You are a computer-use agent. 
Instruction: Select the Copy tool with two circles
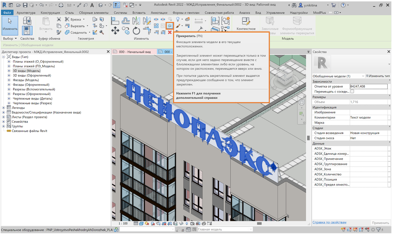click(126, 30)
